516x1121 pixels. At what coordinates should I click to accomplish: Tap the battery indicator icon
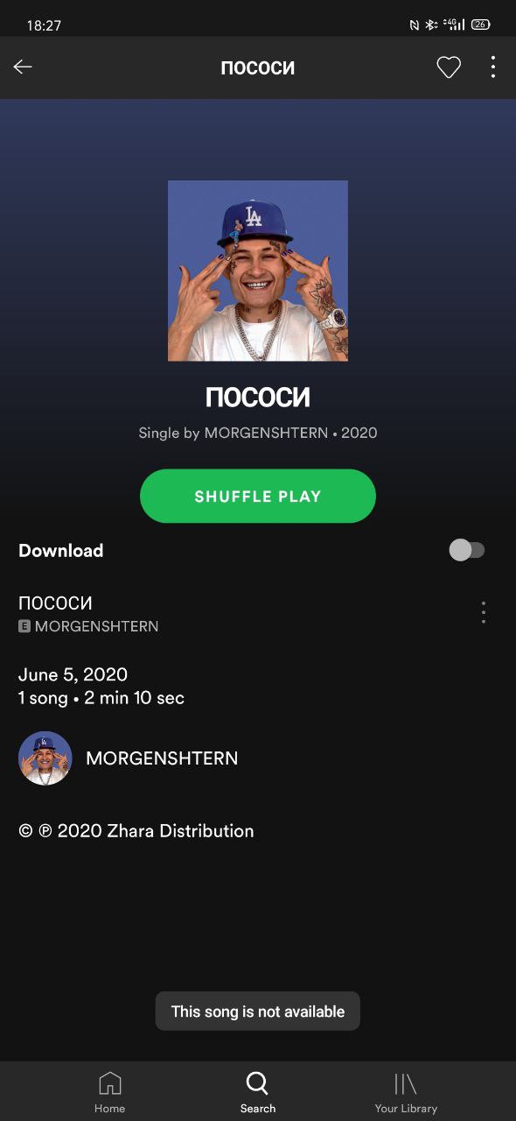(480, 25)
